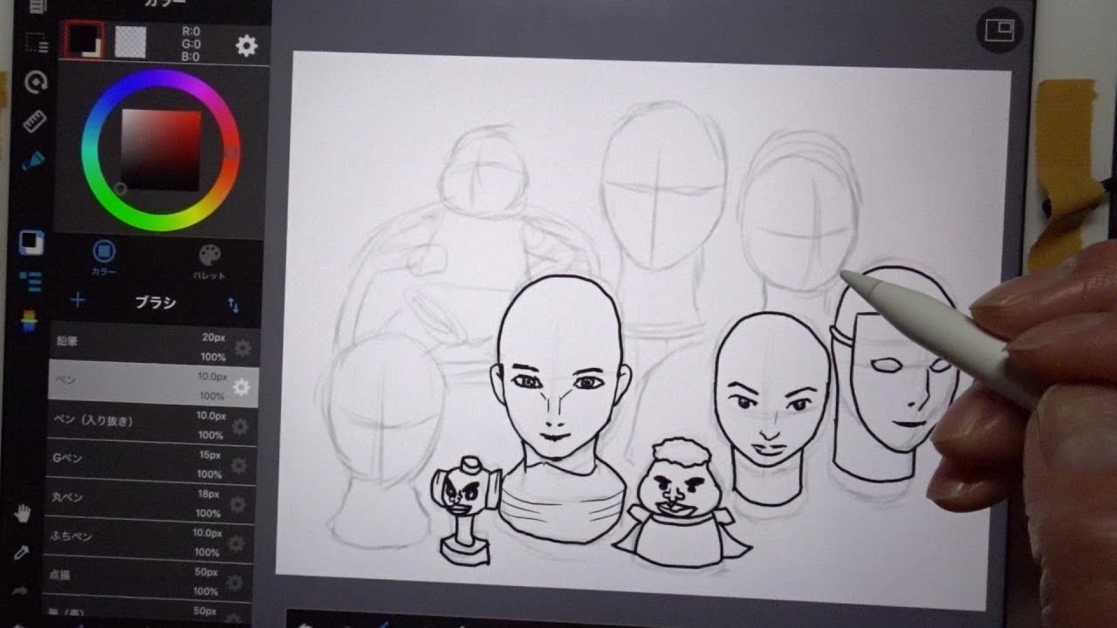The image size is (1117, 628).
Task: Click the ブラシ panel heading
Action: (x=155, y=303)
